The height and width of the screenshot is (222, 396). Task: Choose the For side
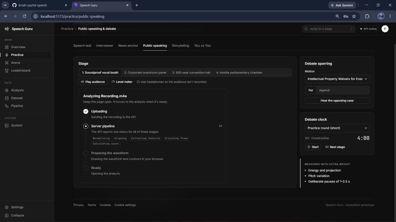click(x=311, y=90)
